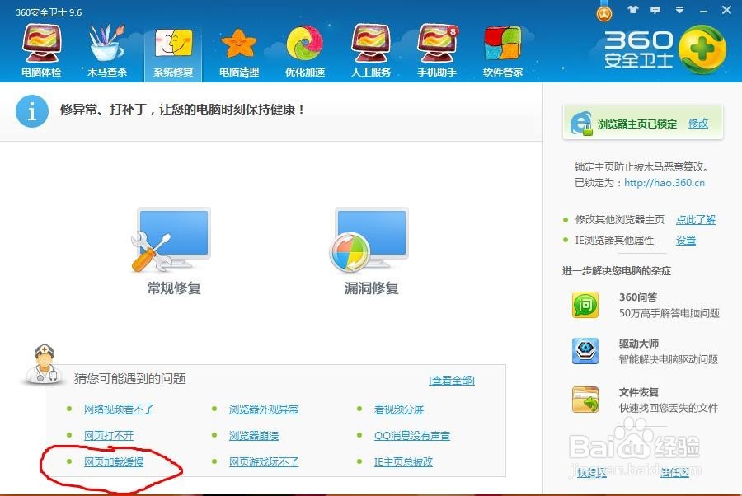Open QQ消息没有声音 problem link

[x=411, y=435]
